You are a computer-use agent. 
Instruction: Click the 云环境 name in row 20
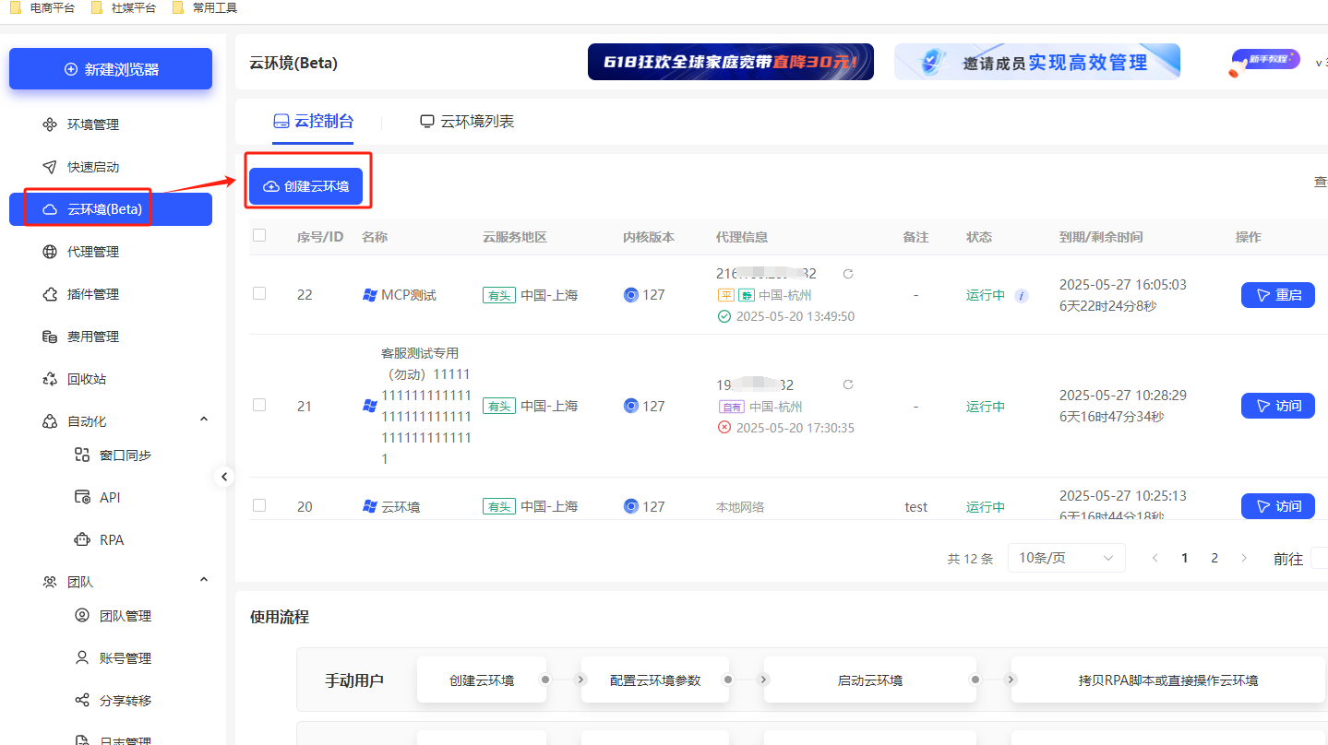pyautogui.click(x=401, y=506)
